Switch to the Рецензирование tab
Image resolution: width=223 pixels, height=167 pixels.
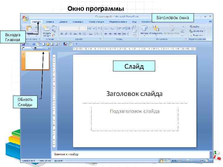click(118, 22)
